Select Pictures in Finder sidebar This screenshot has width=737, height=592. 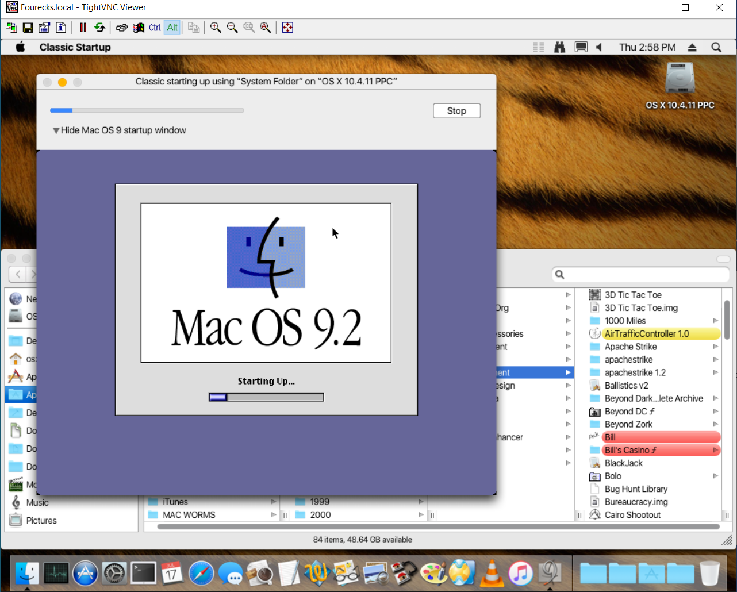point(41,521)
